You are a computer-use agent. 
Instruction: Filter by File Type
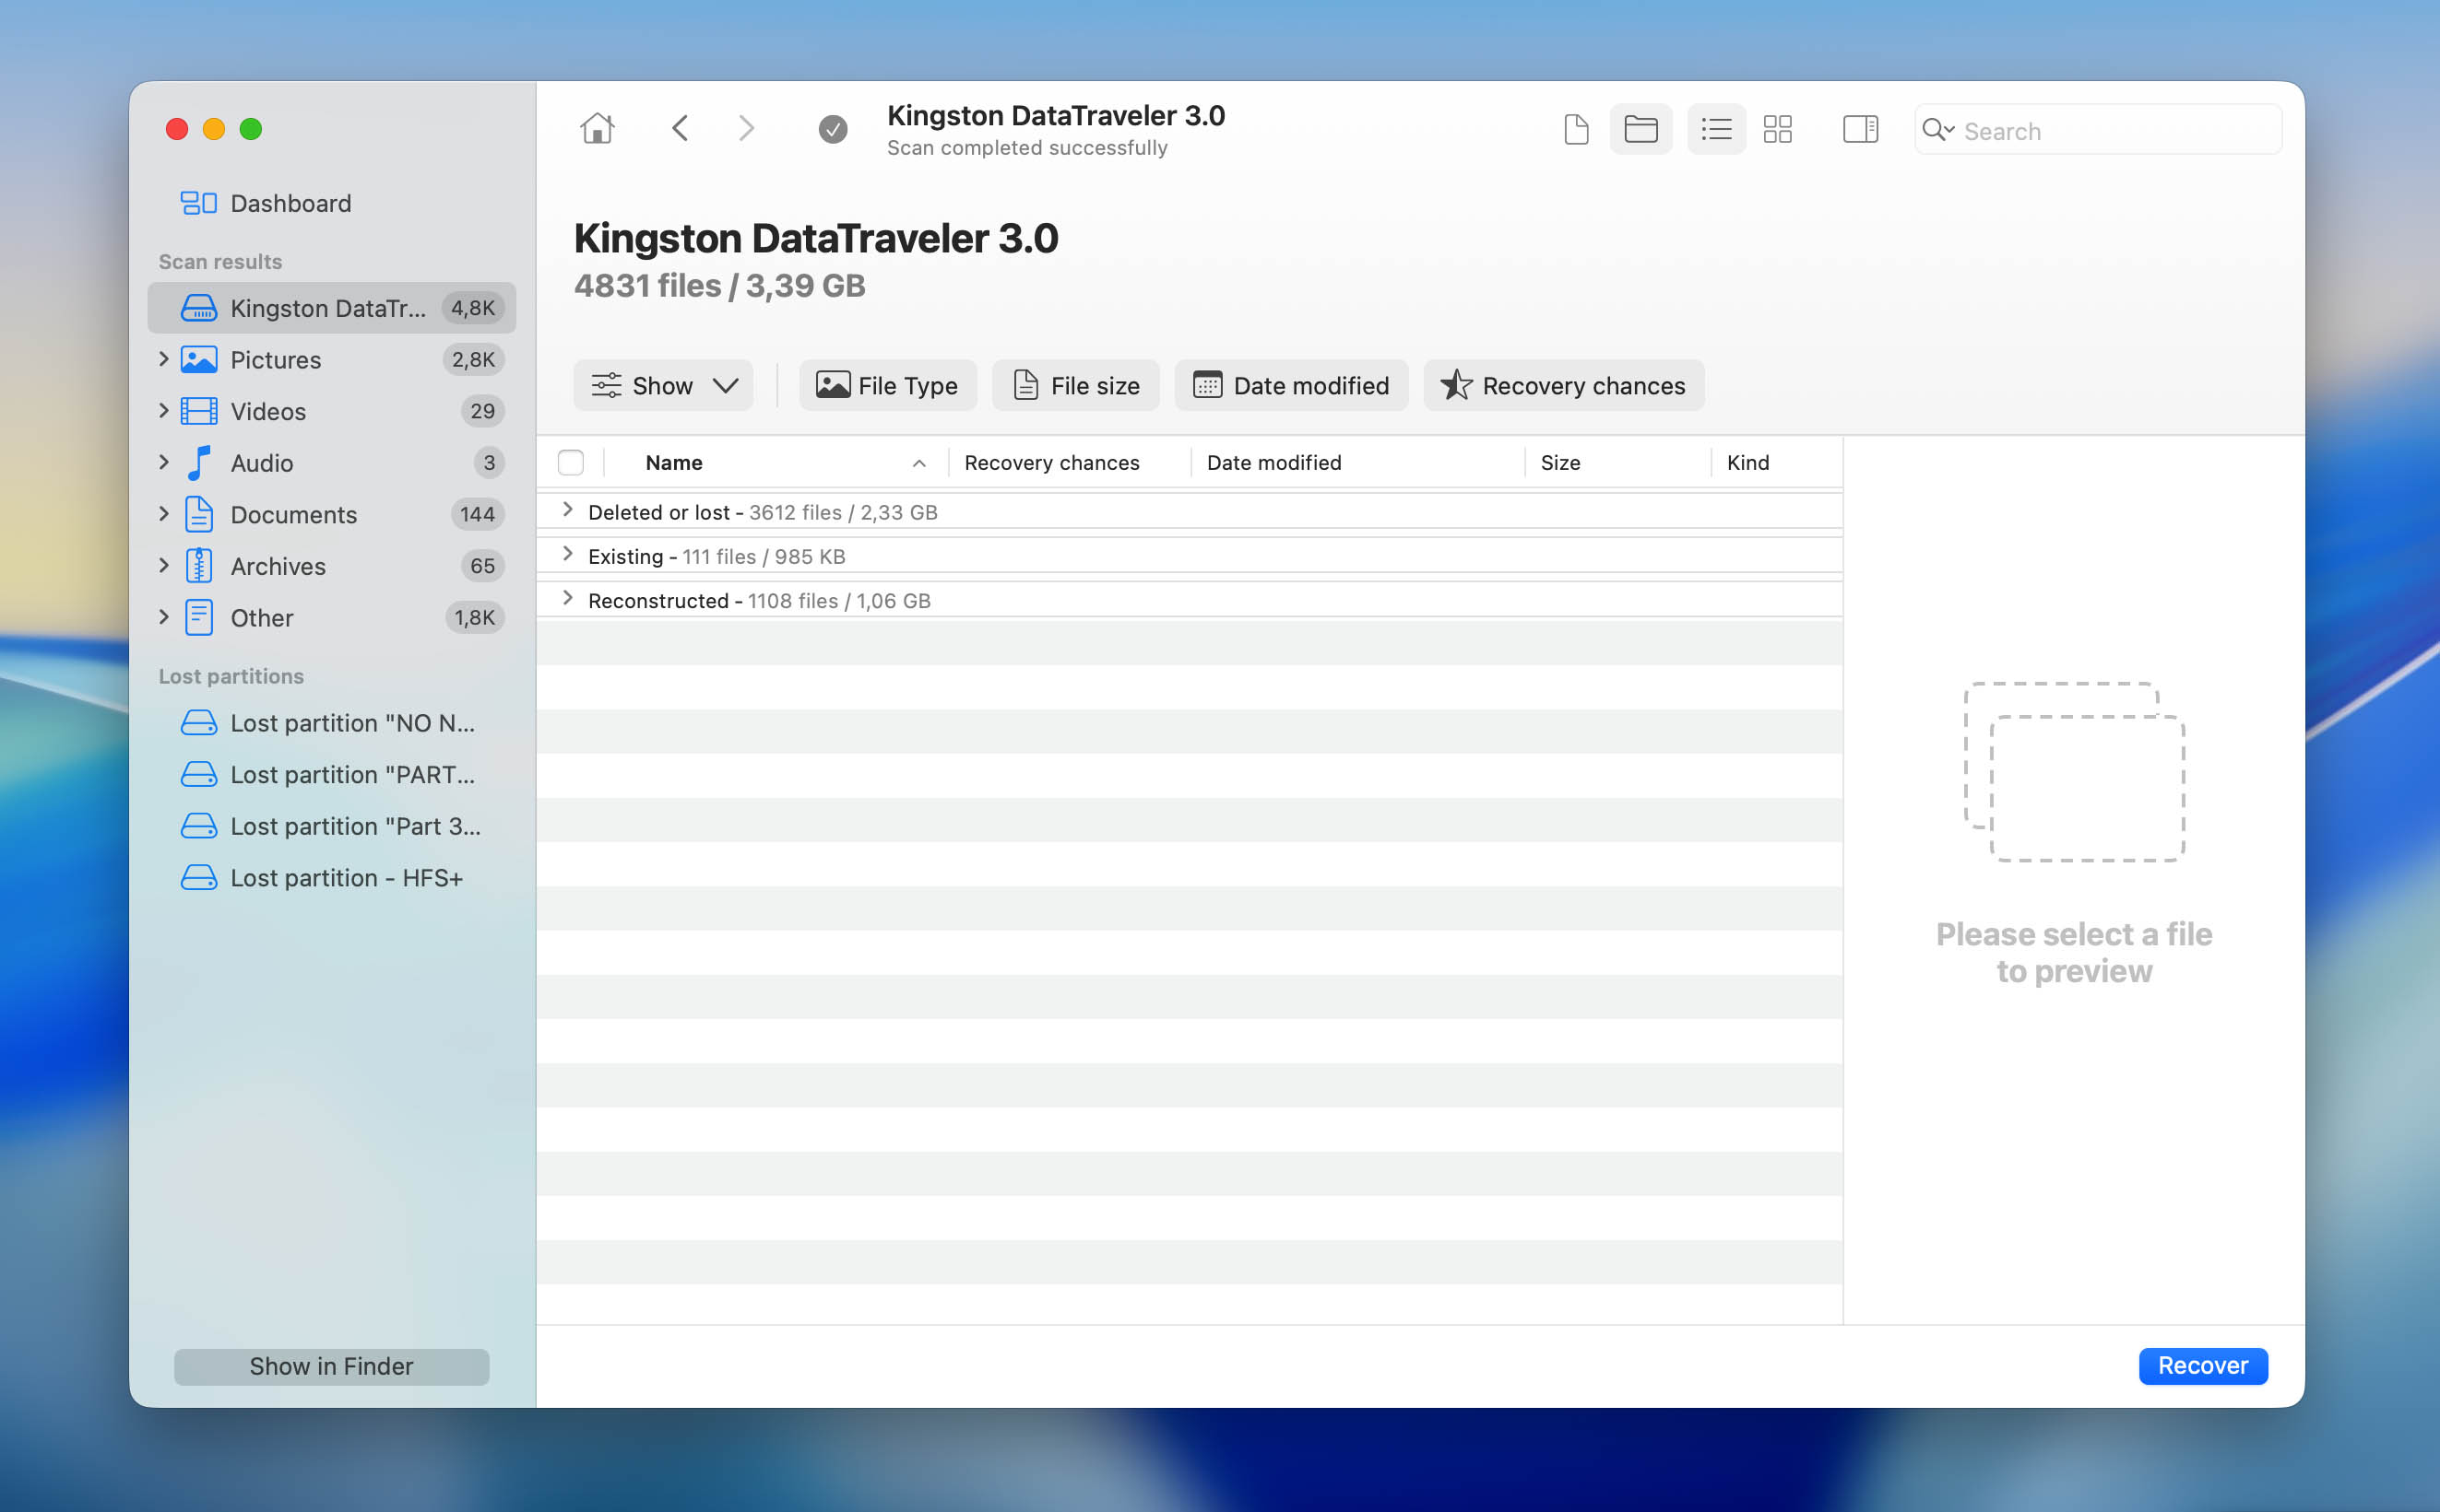[888, 386]
